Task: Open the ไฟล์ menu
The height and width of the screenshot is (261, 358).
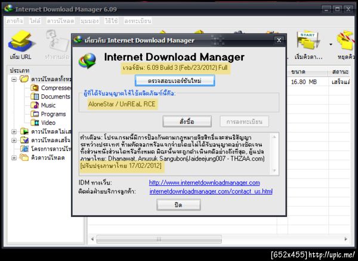Action: (x=35, y=21)
